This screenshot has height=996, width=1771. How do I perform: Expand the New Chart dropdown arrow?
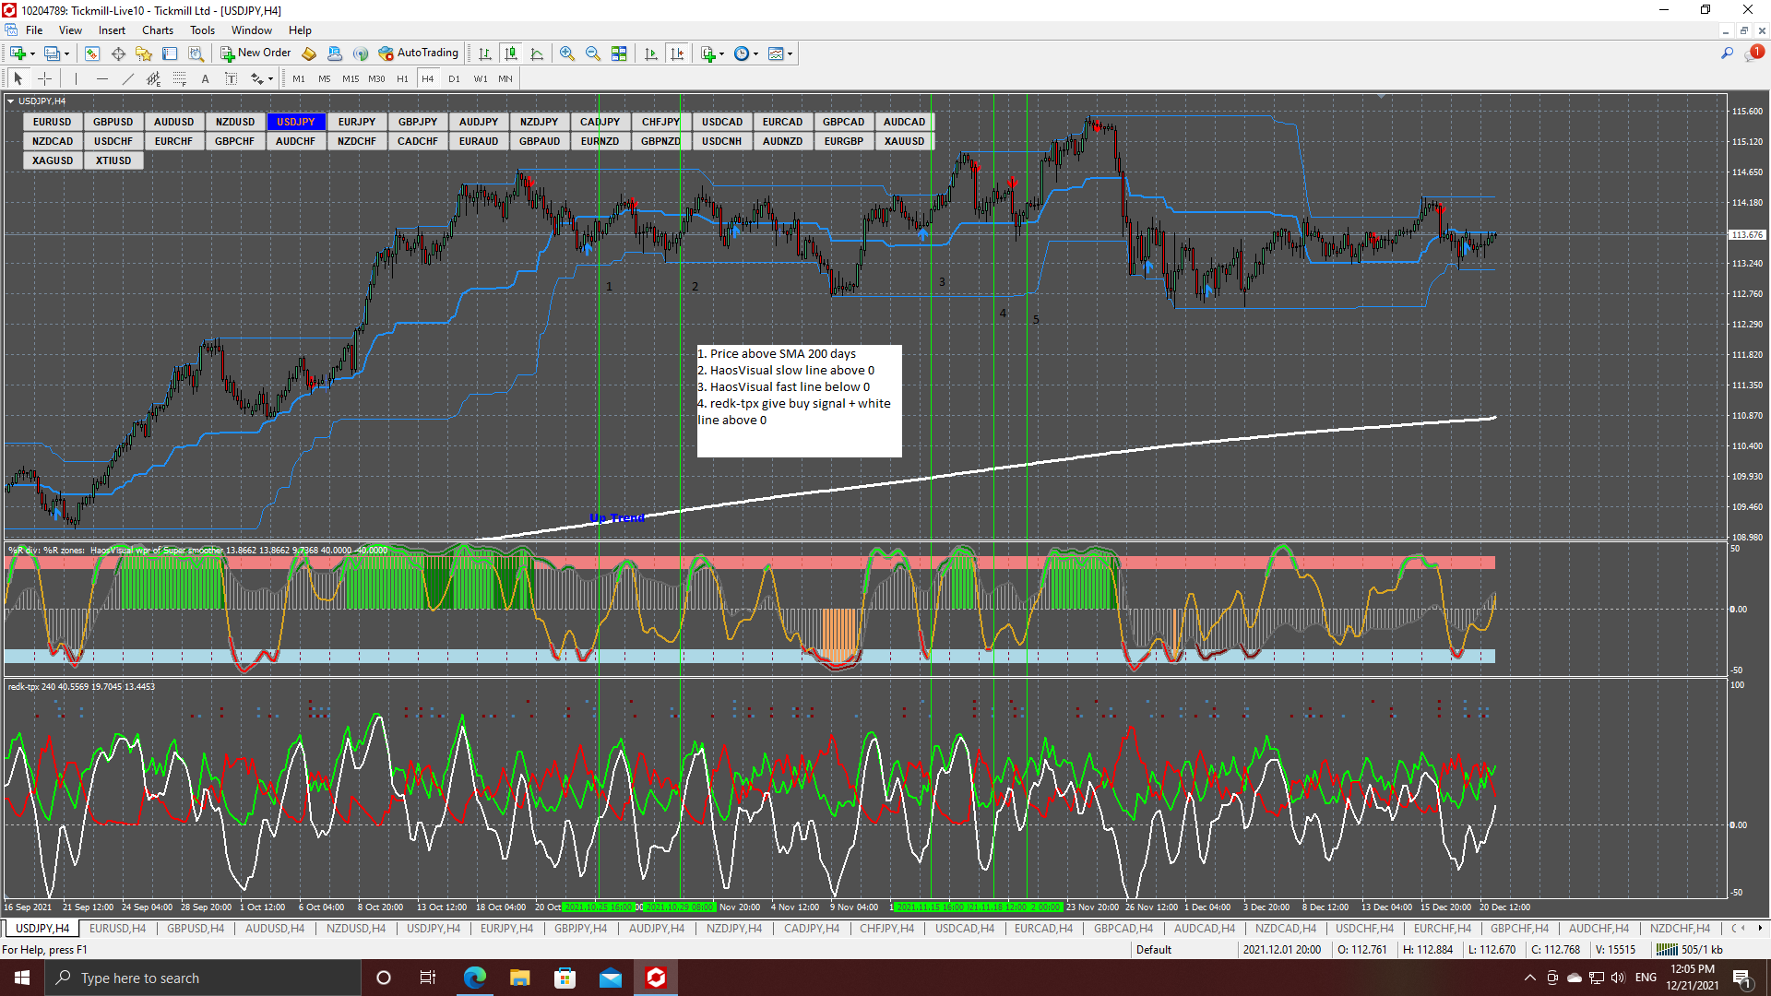pos(33,53)
